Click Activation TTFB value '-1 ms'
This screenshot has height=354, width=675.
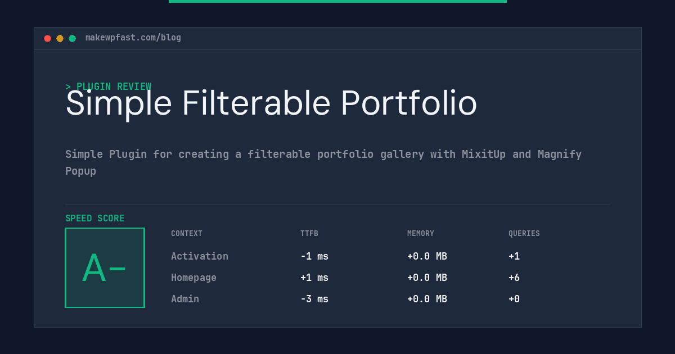click(x=314, y=256)
